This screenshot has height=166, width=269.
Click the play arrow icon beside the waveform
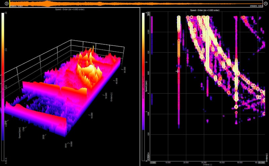click(x=6, y=3)
